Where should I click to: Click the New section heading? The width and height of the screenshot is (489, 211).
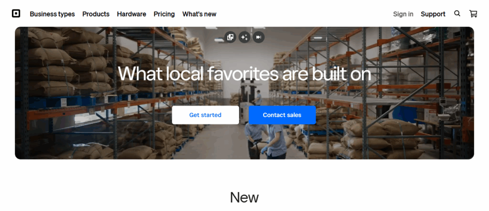pyautogui.click(x=244, y=197)
